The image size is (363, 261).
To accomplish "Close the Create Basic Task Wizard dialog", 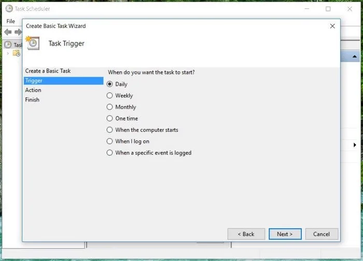I will 332,26.
